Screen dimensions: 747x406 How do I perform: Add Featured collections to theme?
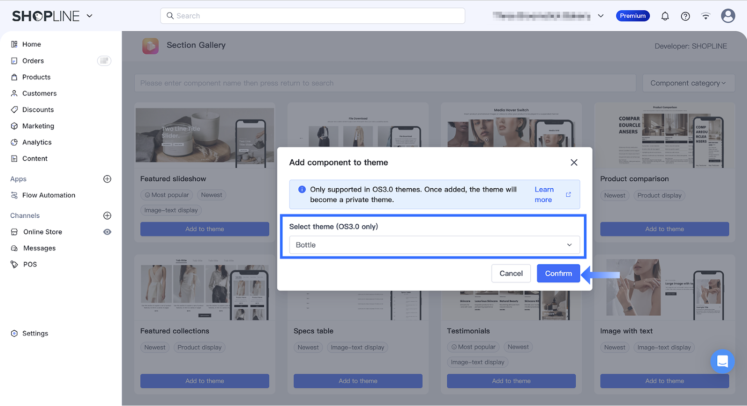coord(204,381)
